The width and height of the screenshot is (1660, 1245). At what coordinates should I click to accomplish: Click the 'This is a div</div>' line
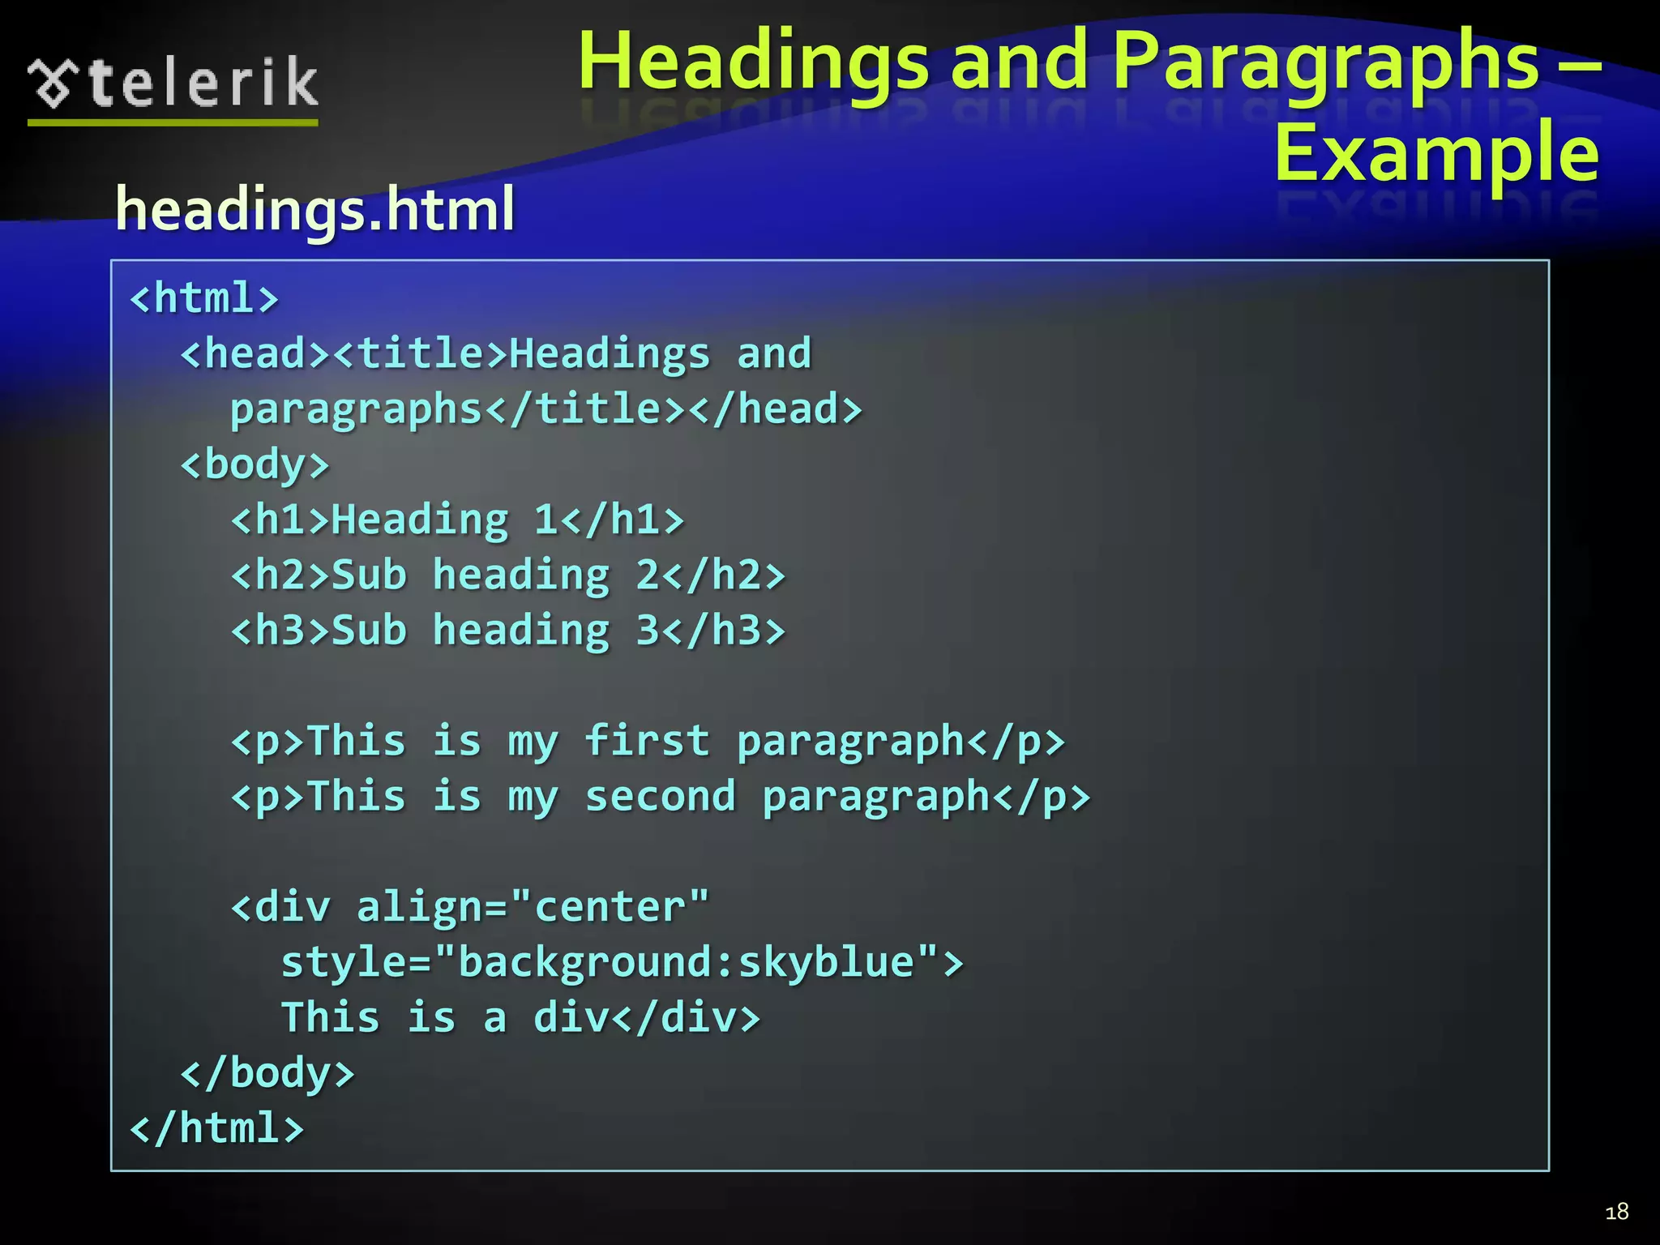[520, 1018]
